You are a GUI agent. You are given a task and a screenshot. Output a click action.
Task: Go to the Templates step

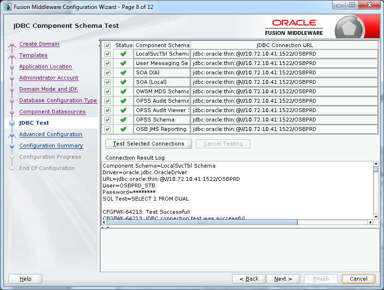point(33,55)
